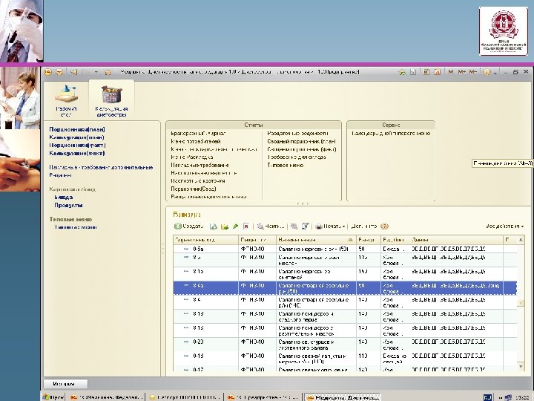Open Требование для склада report
The width and height of the screenshot is (534, 401).
coord(297,157)
